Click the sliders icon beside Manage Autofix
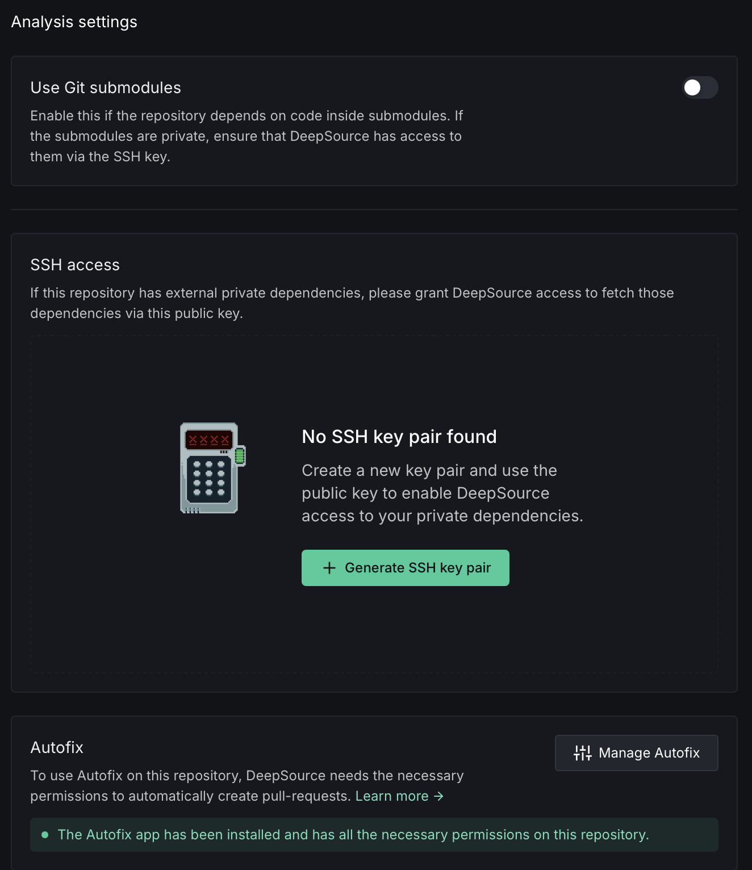Viewport: 752px width, 870px height. click(x=582, y=753)
